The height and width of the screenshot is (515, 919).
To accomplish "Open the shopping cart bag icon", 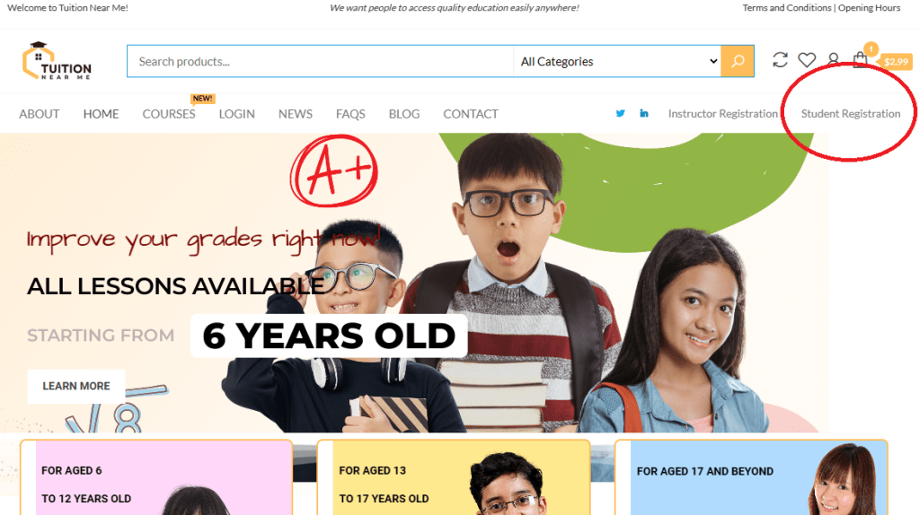I will click(x=860, y=60).
